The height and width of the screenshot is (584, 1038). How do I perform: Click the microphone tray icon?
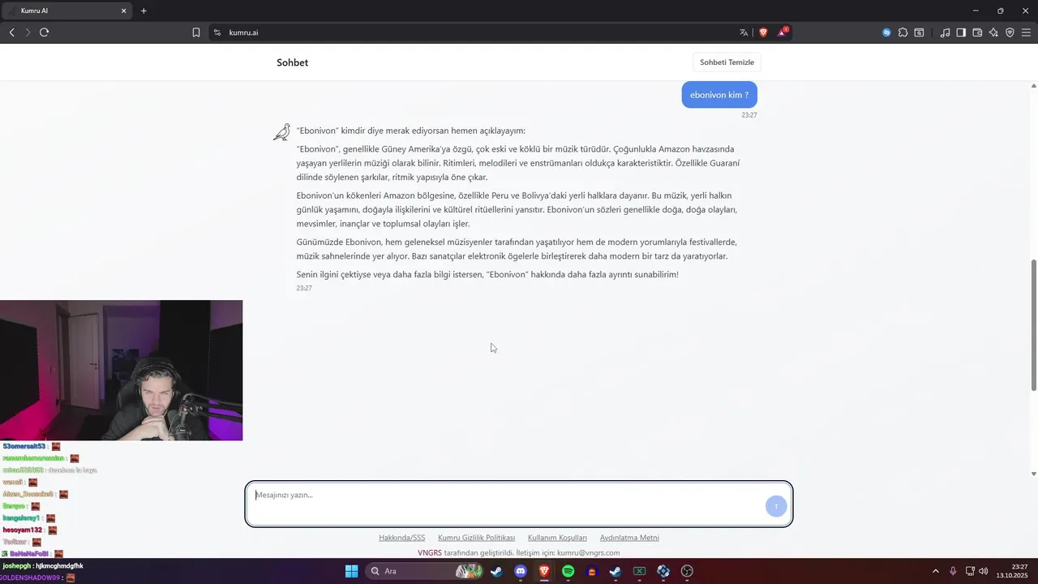(953, 571)
